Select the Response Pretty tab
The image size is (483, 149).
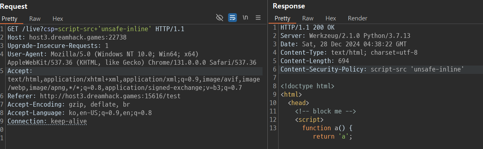tap(282, 18)
